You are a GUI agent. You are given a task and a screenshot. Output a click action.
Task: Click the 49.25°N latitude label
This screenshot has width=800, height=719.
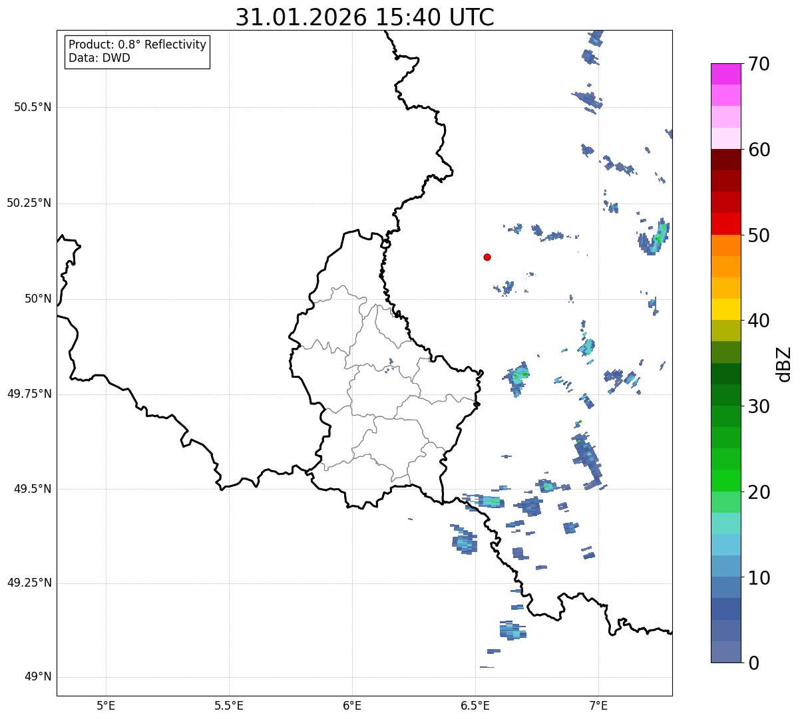29,583
